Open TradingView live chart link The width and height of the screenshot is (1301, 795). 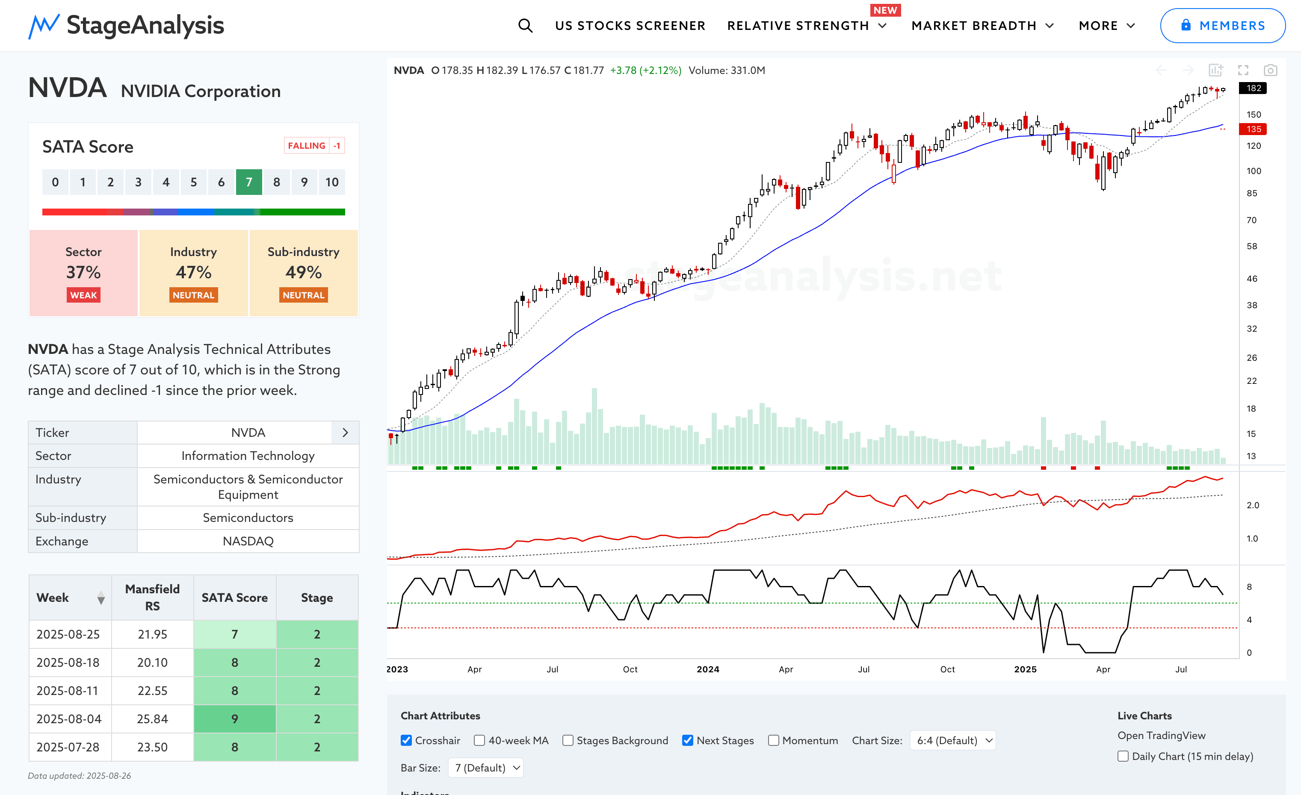point(1161,735)
